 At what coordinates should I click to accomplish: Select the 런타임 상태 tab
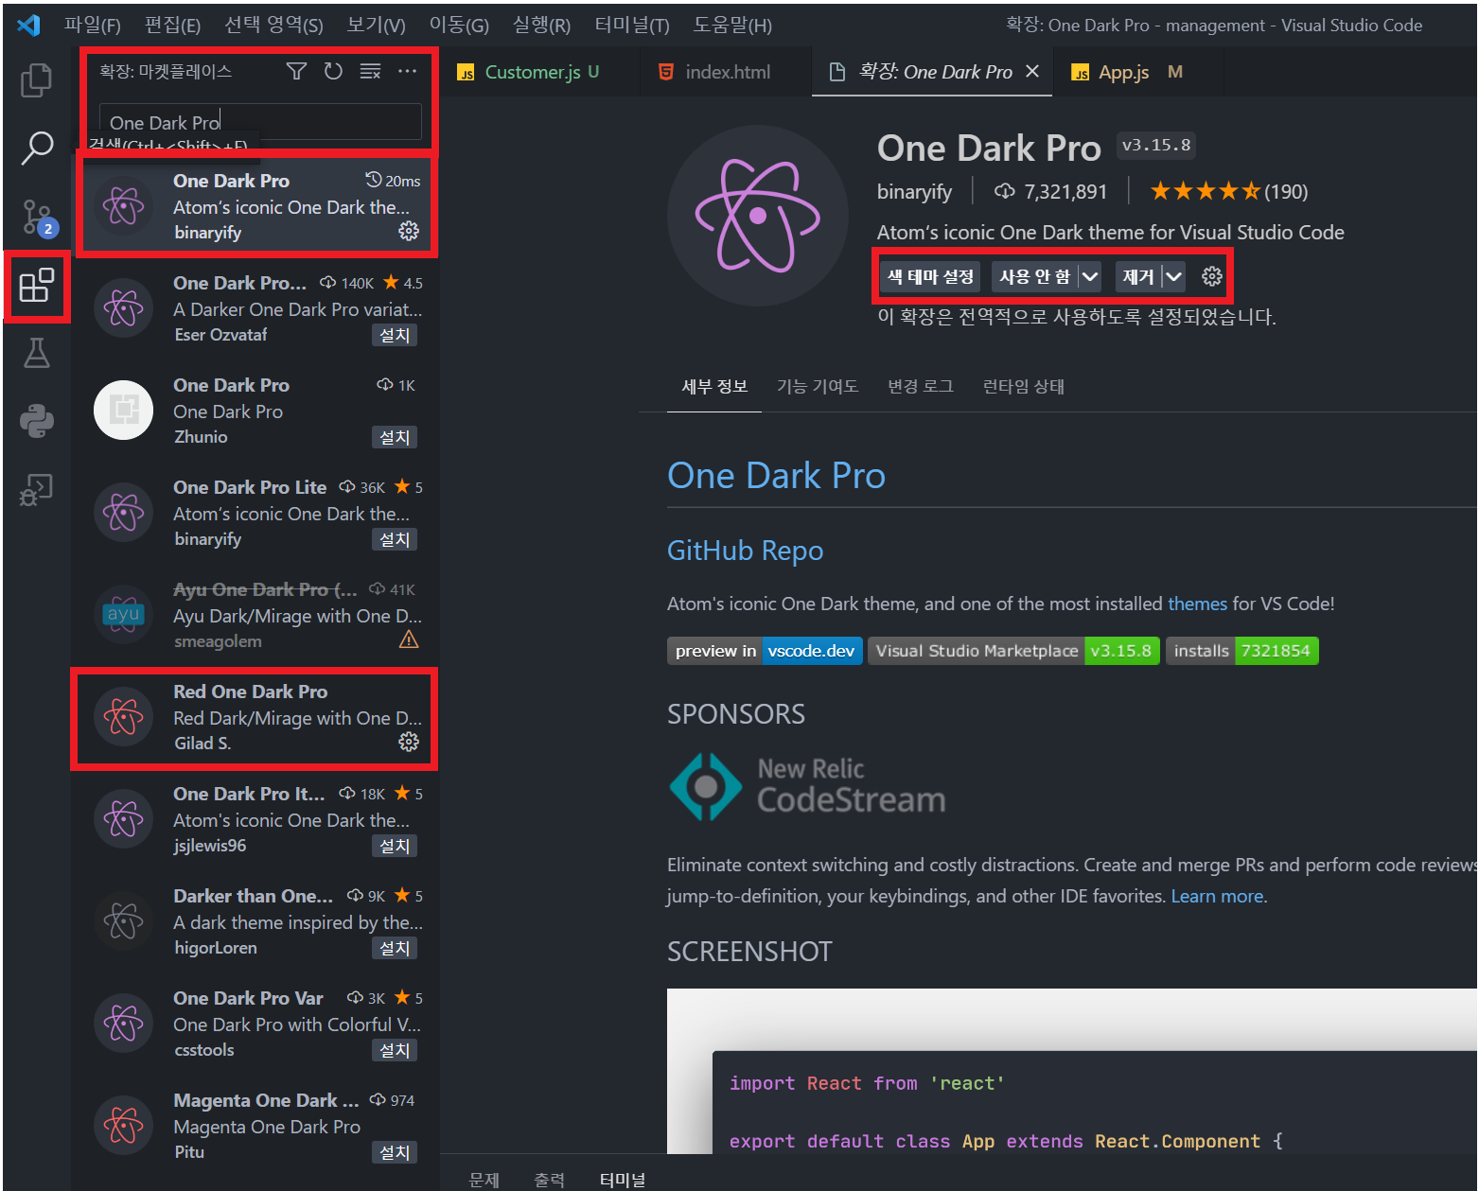(1024, 386)
